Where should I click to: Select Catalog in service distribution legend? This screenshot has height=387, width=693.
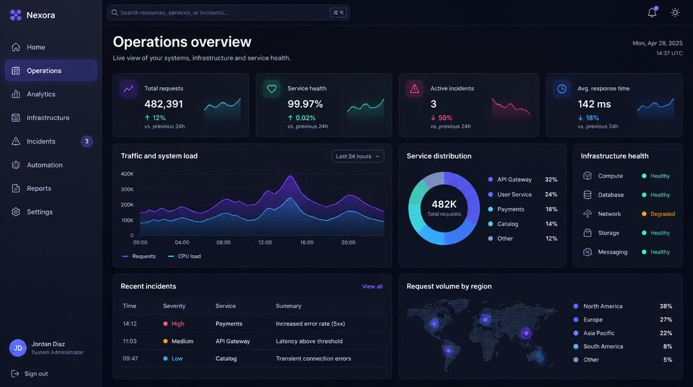[522, 224]
